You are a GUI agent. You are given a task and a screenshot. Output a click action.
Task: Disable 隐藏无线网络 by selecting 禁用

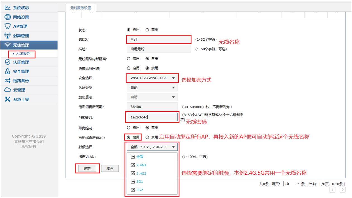click(x=147, y=68)
